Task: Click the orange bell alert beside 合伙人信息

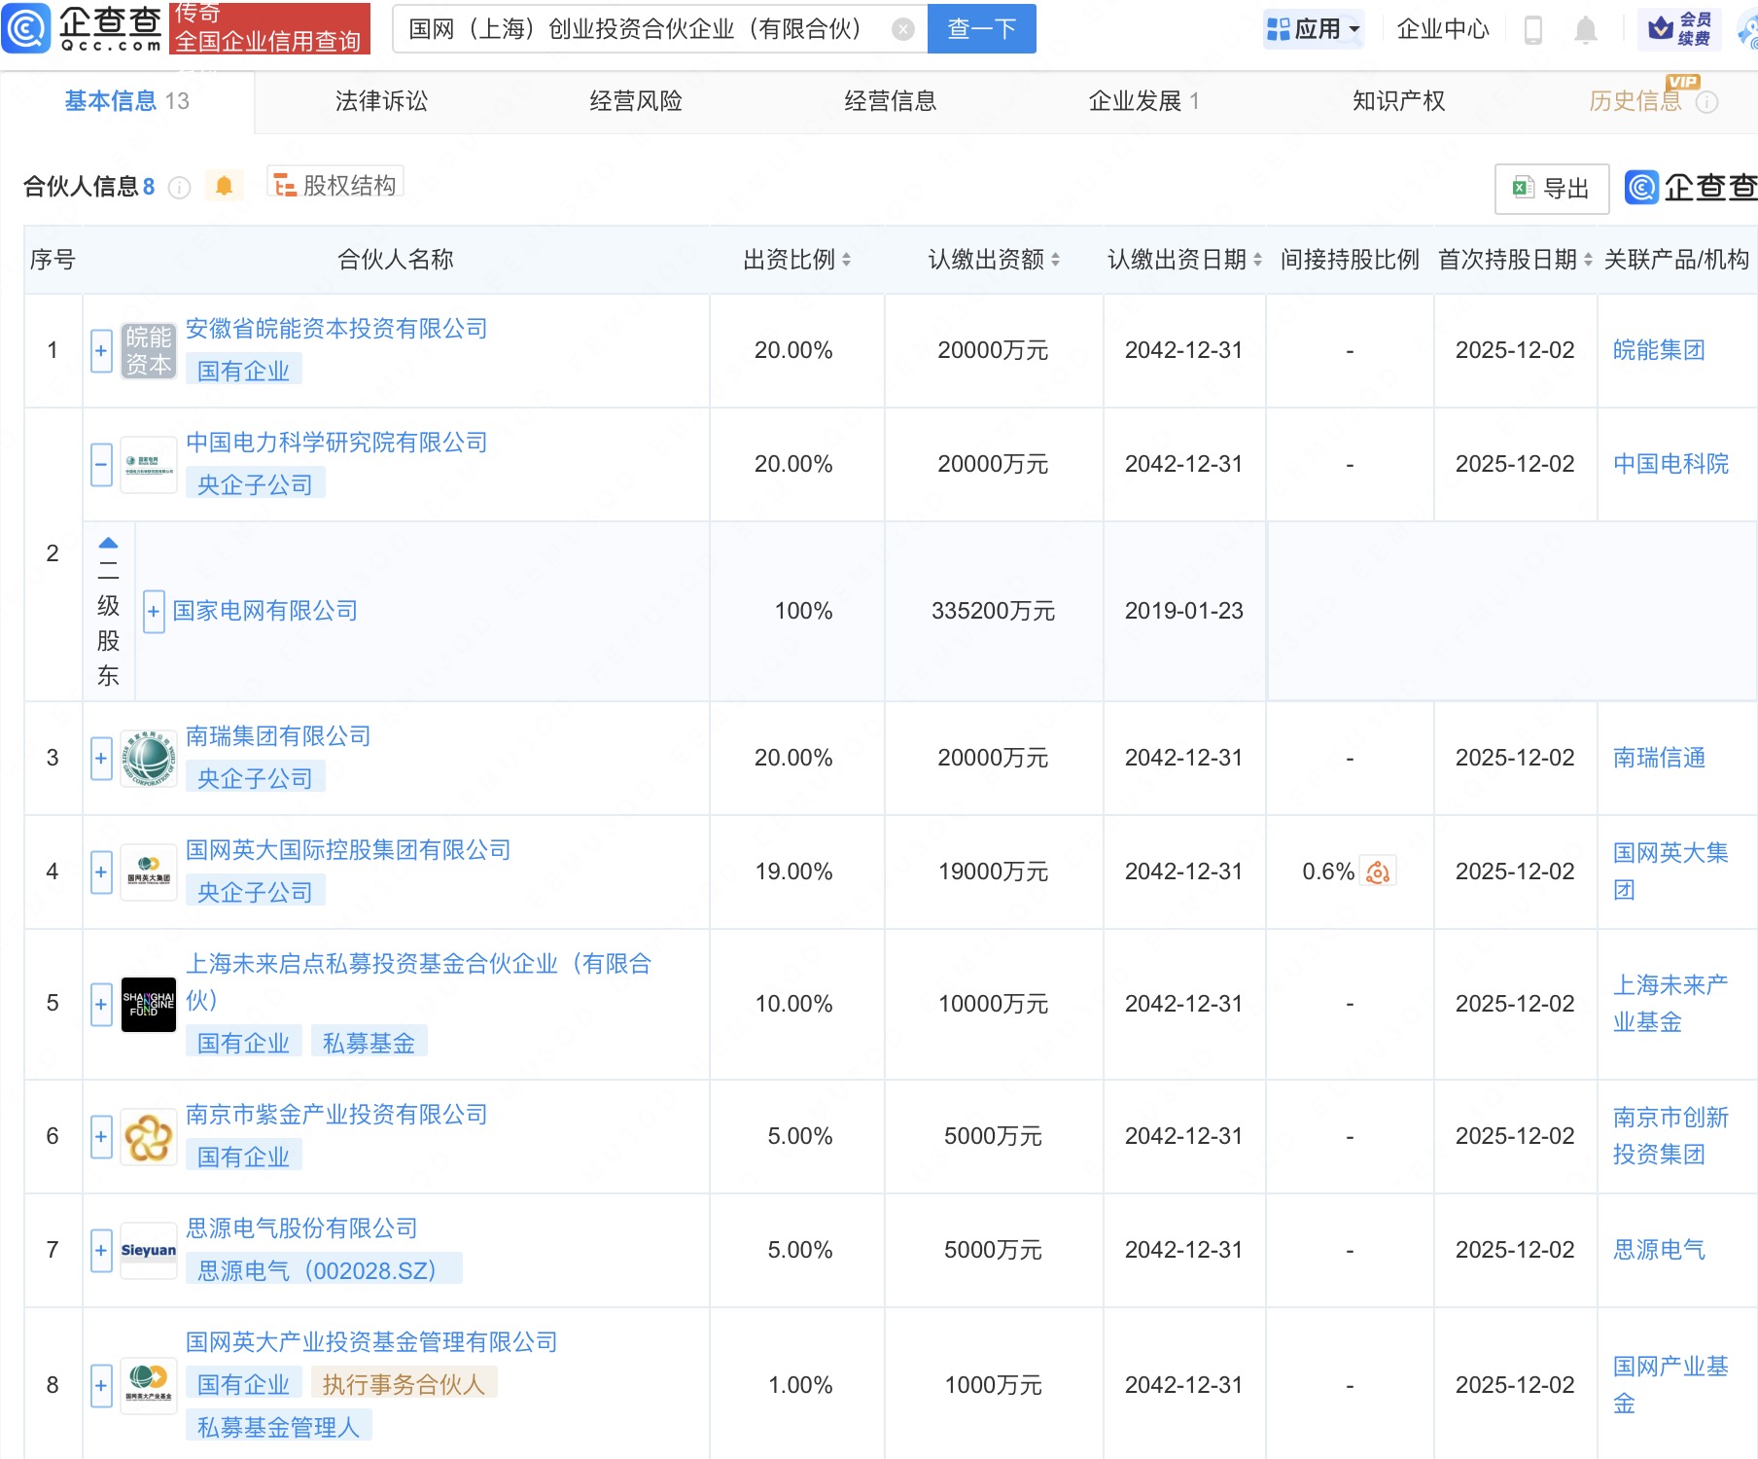Action: coord(224,186)
